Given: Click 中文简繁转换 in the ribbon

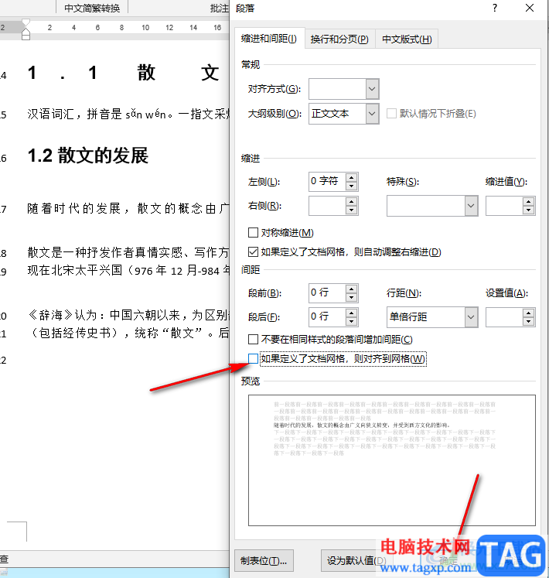Looking at the screenshot, I should (x=92, y=8).
